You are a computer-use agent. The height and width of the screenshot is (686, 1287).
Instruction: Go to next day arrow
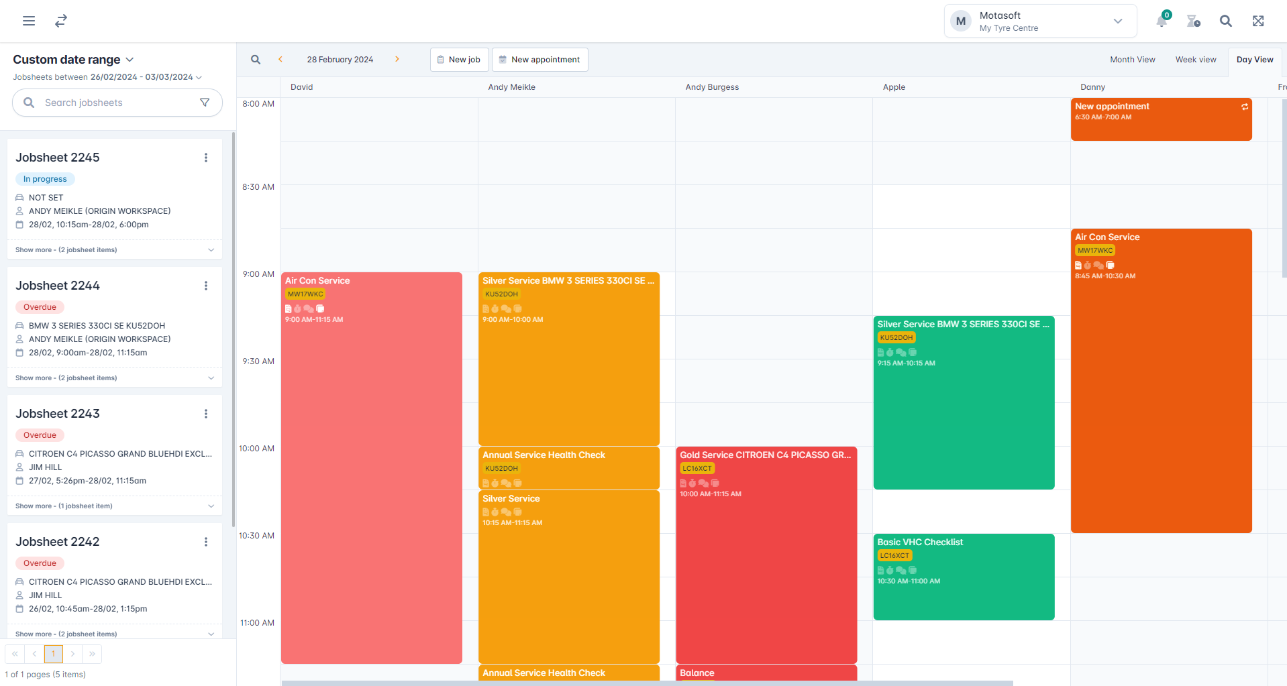tap(397, 59)
